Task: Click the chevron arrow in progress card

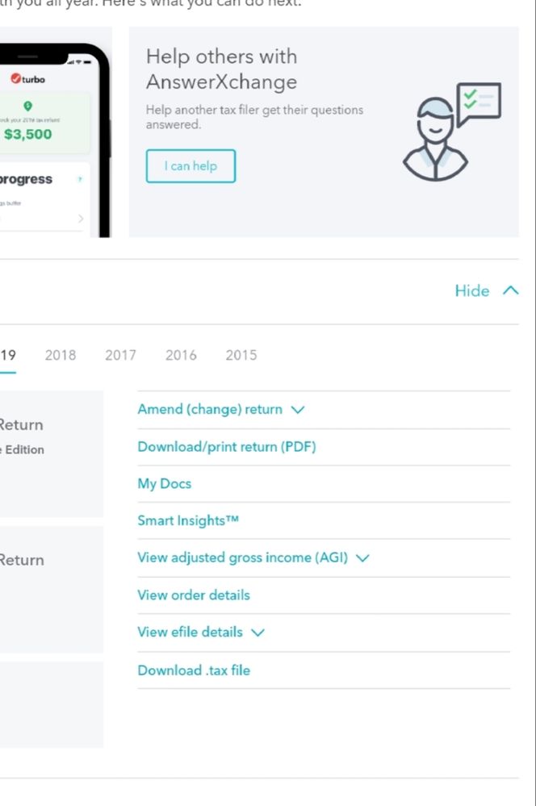Action: [81, 218]
